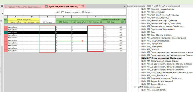The width and height of the screenshot is (193, 92).
Task: Click the 'BDS_BuildingPart' column heading
Action: click(79, 22)
